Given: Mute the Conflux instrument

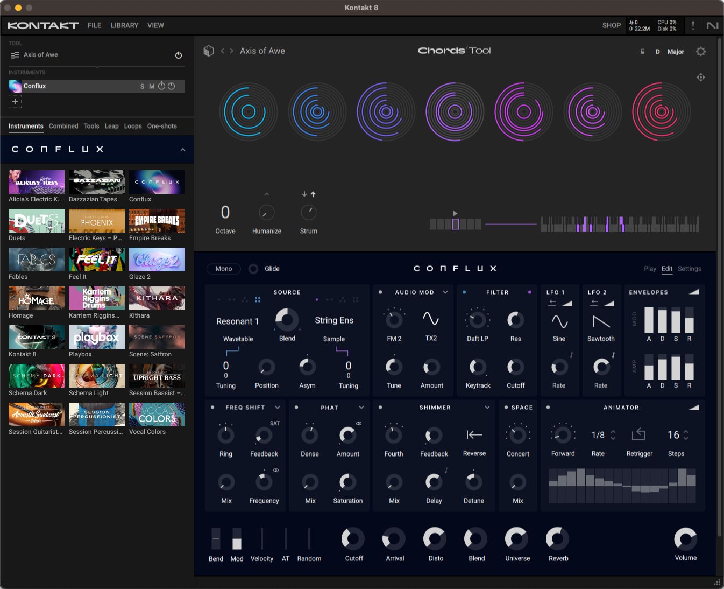Looking at the screenshot, I should pyautogui.click(x=152, y=86).
